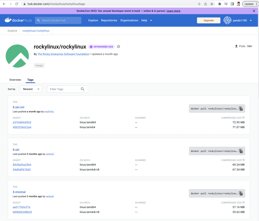The height and width of the screenshot is (221, 259).
Task: Copy the docker pull command for 8-minimal
Action: 241,194
